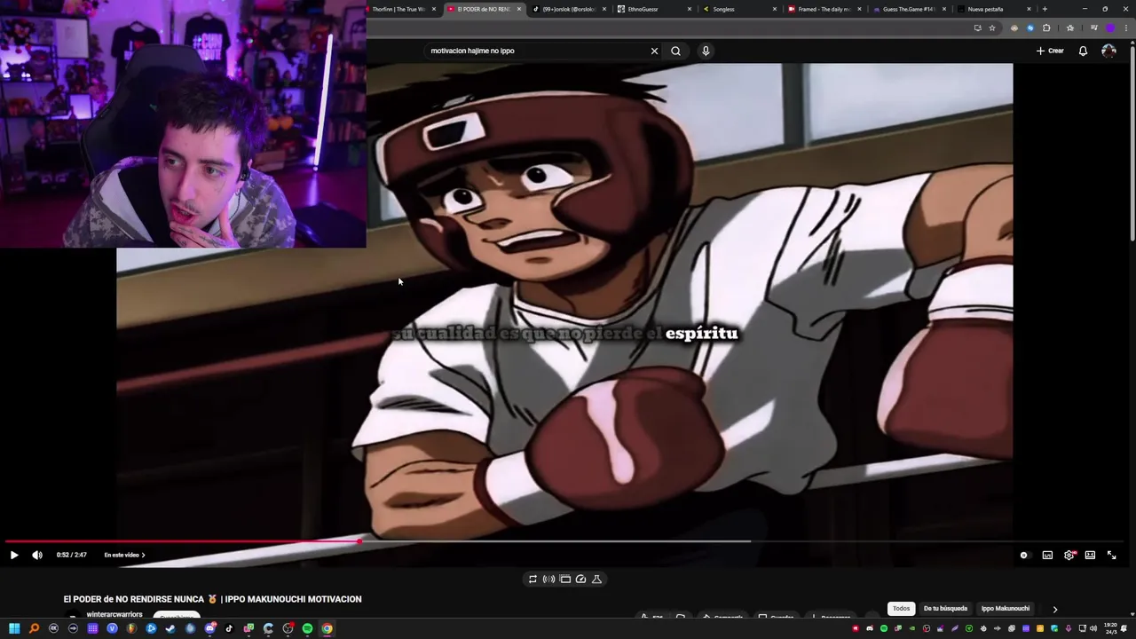The width and height of the screenshot is (1136, 639).
Task: Open a new browser tab plus button
Action: (x=1045, y=9)
